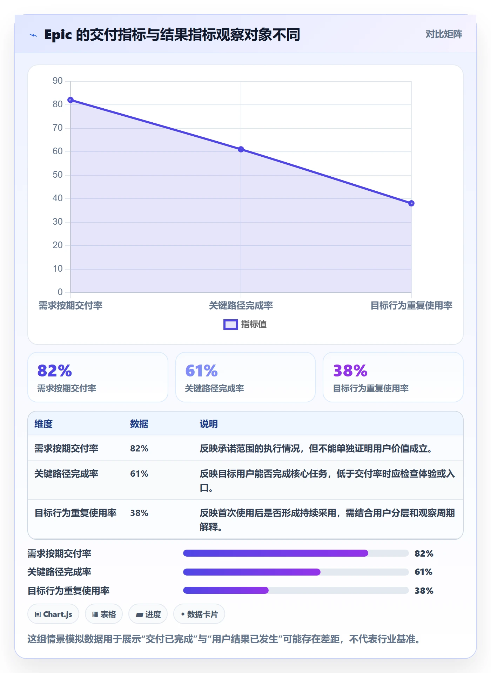Select table cell 需求按期交付率 in 维度 column
Viewport: 491px width, 673px height.
click(66, 448)
